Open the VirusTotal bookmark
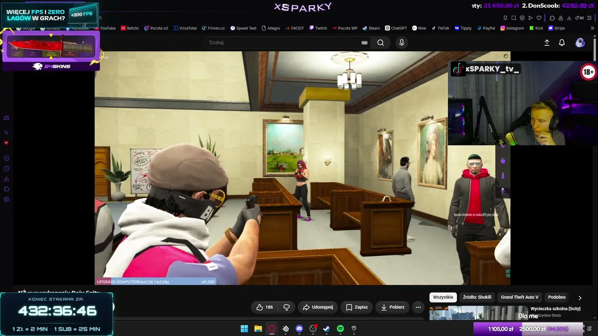The height and width of the screenshot is (336, 598). [x=185, y=28]
